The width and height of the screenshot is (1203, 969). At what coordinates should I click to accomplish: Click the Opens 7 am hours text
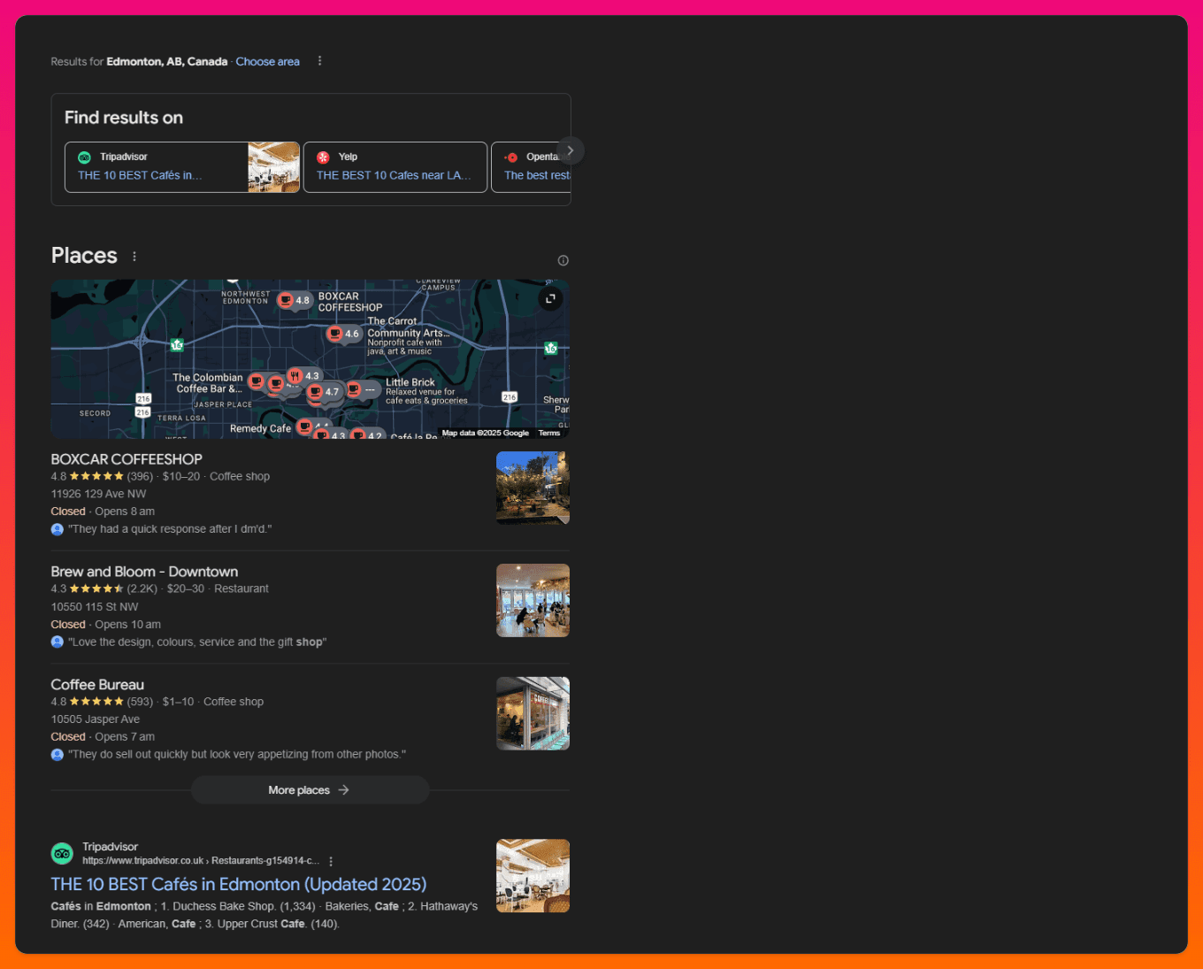(x=125, y=737)
